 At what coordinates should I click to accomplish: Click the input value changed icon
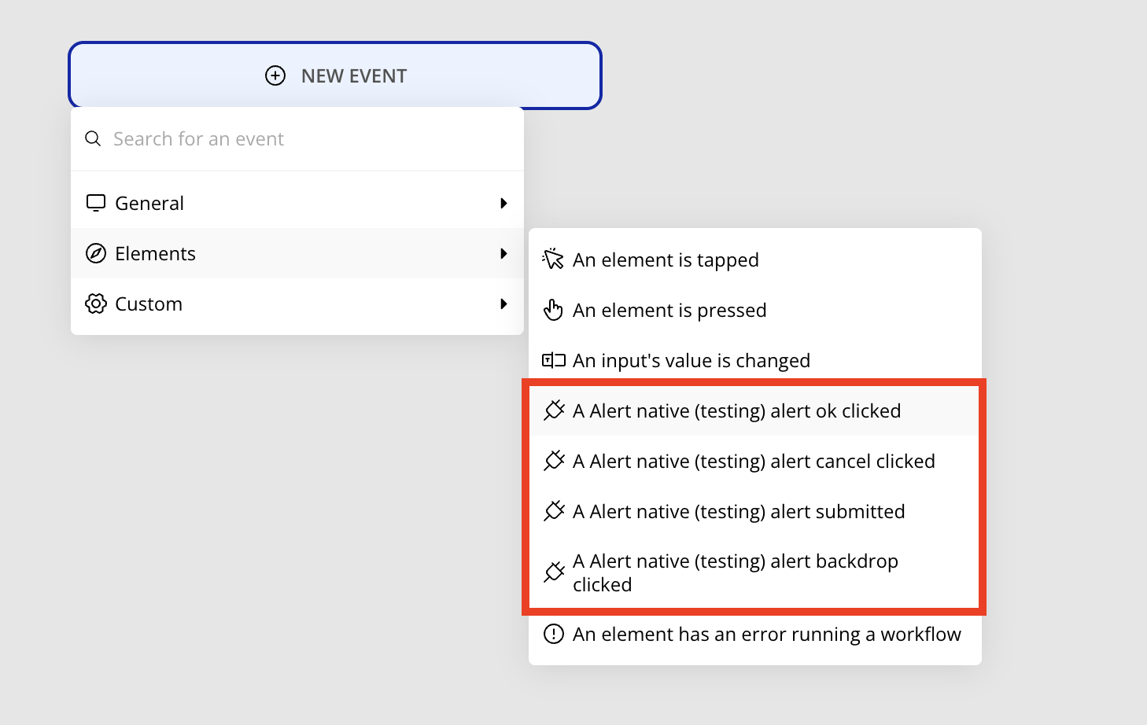(x=554, y=360)
